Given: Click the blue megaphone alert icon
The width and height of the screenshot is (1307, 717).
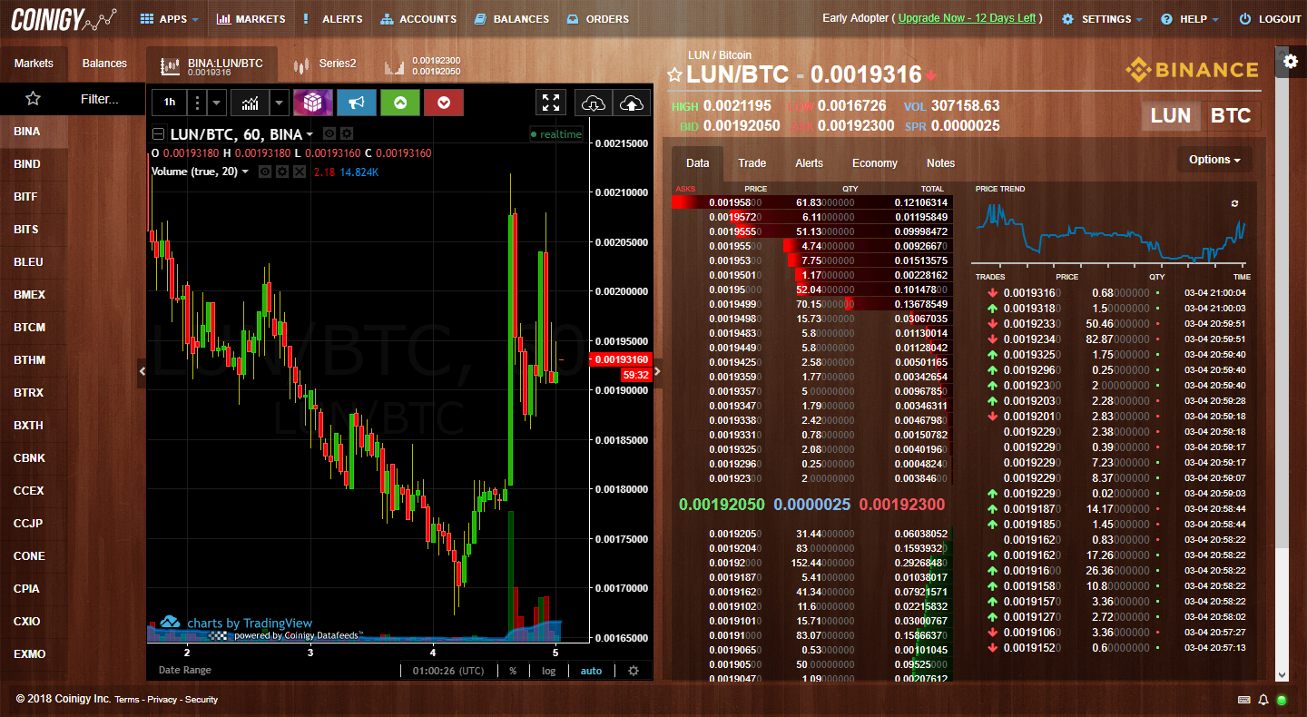Looking at the screenshot, I should (356, 103).
